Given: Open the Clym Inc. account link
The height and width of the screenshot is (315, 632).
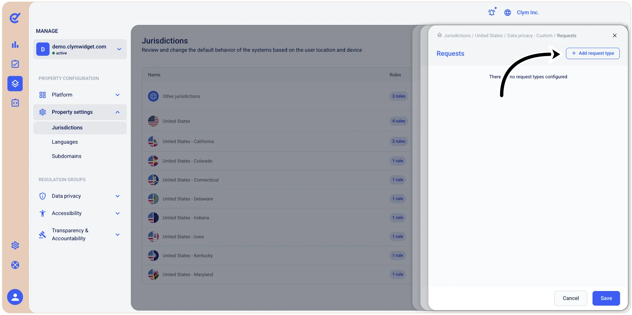Looking at the screenshot, I should tap(528, 13).
